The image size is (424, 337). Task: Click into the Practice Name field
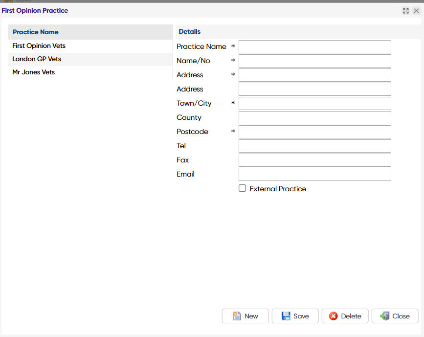point(314,46)
